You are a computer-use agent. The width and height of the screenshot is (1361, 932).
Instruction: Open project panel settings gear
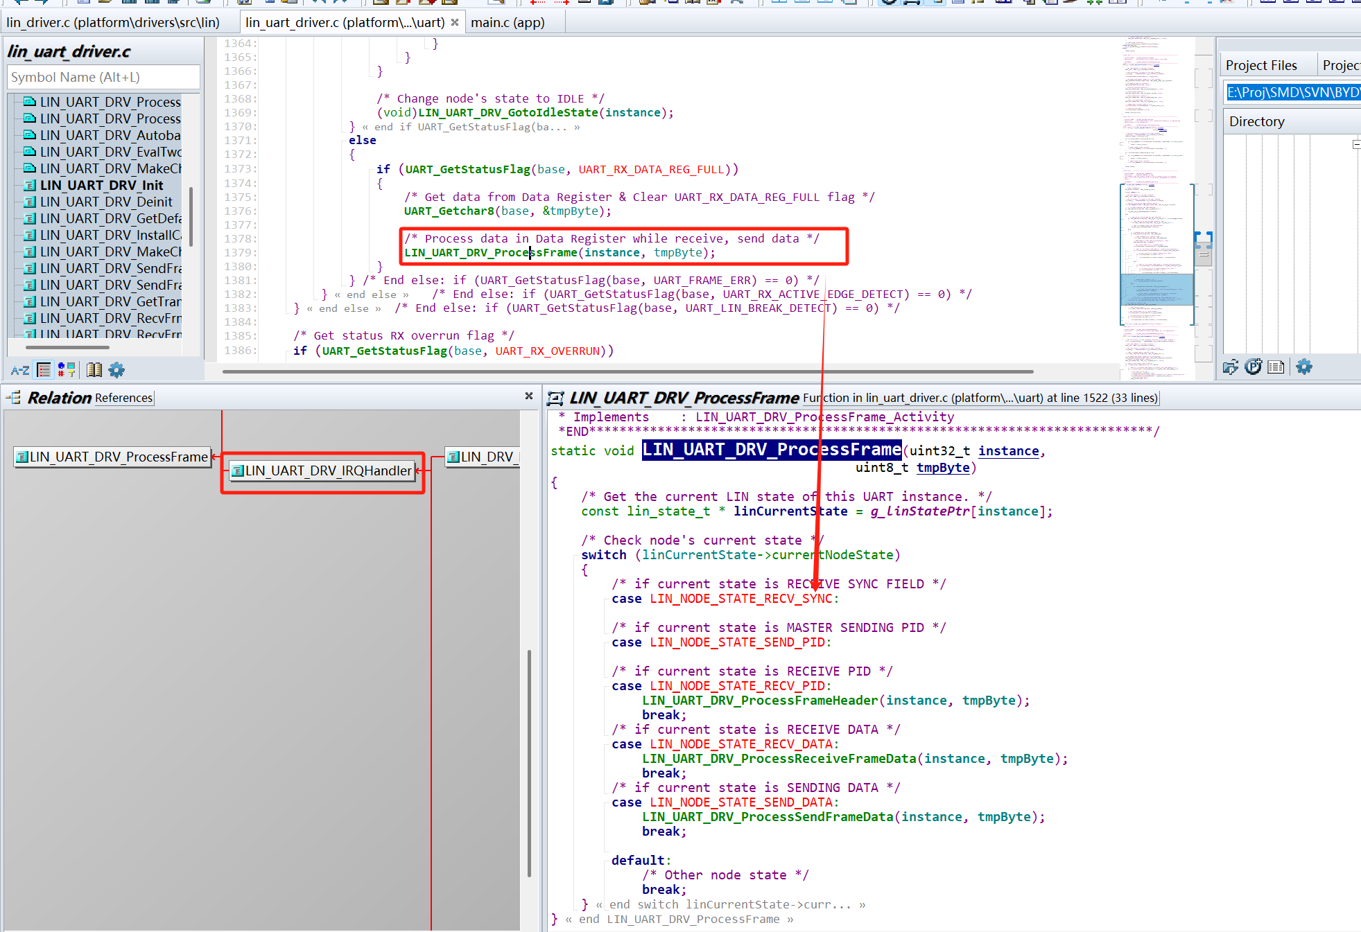[x=1304, y=367]
